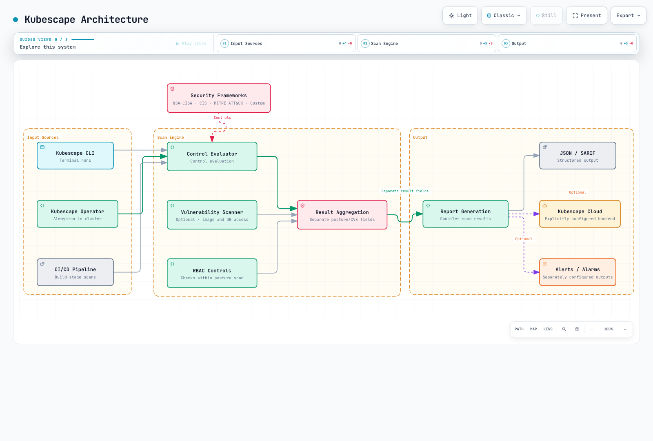Screen dimensions: 653x441
Task: Click the Present button
Action: pyautogui.click(x=586, y=16)
